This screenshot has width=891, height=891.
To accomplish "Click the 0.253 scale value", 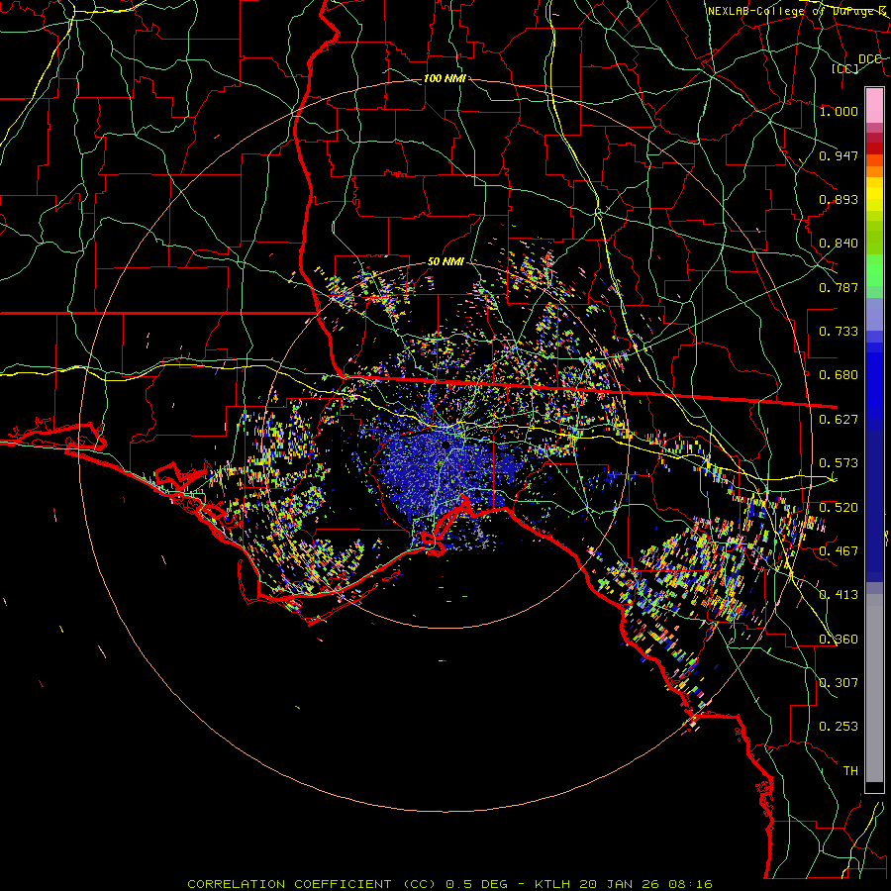I will point(839,727).
